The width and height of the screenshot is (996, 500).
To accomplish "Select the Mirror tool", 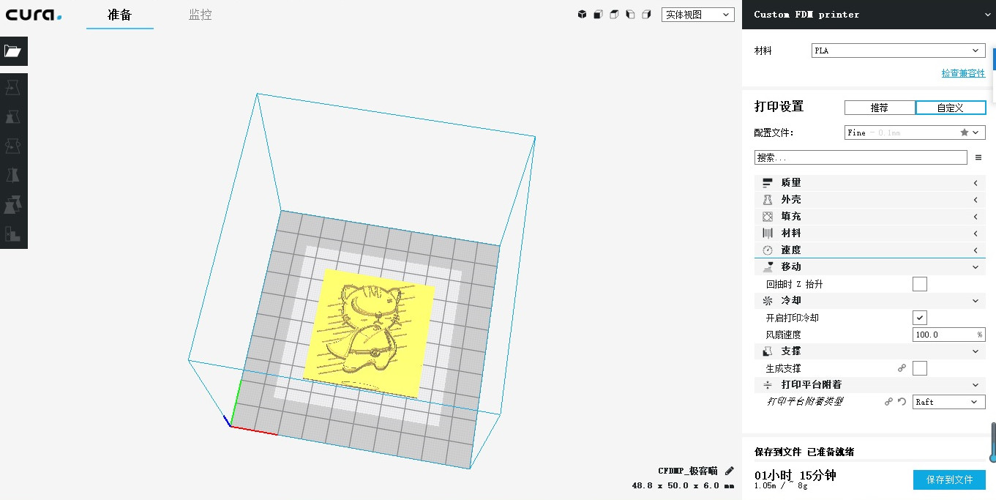I will click(14, 174).
